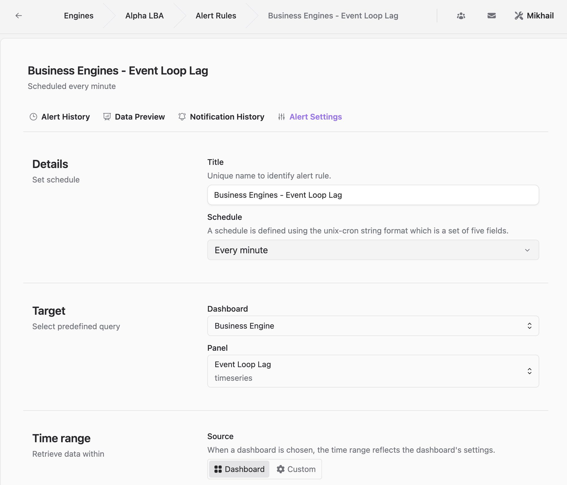
Task: Click the clock icon of Alert History
Action: click(x=33, y=117)
